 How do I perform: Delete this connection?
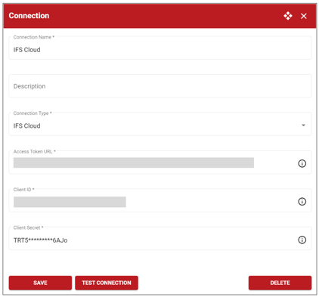pos(280,283)
